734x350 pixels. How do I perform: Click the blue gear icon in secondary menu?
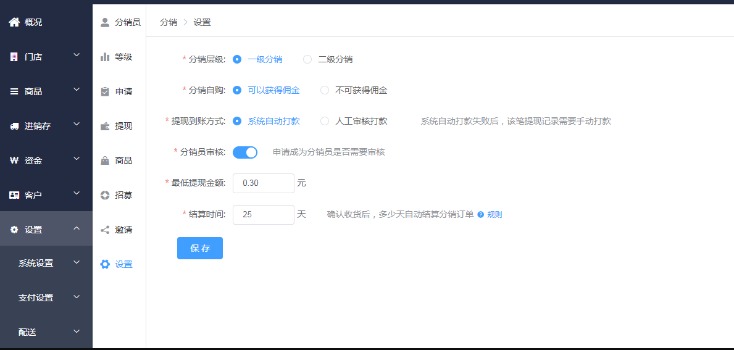tap(105, 264)
